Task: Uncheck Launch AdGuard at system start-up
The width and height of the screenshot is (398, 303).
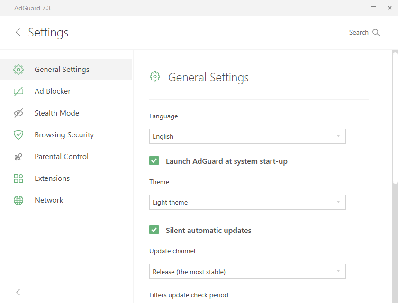Action: pos(154,161)
